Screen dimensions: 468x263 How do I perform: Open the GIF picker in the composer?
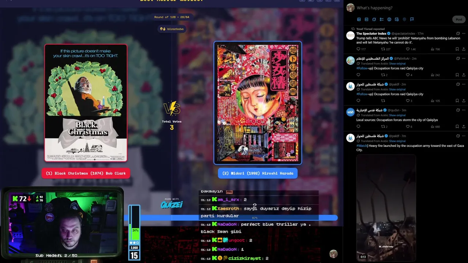366,19
